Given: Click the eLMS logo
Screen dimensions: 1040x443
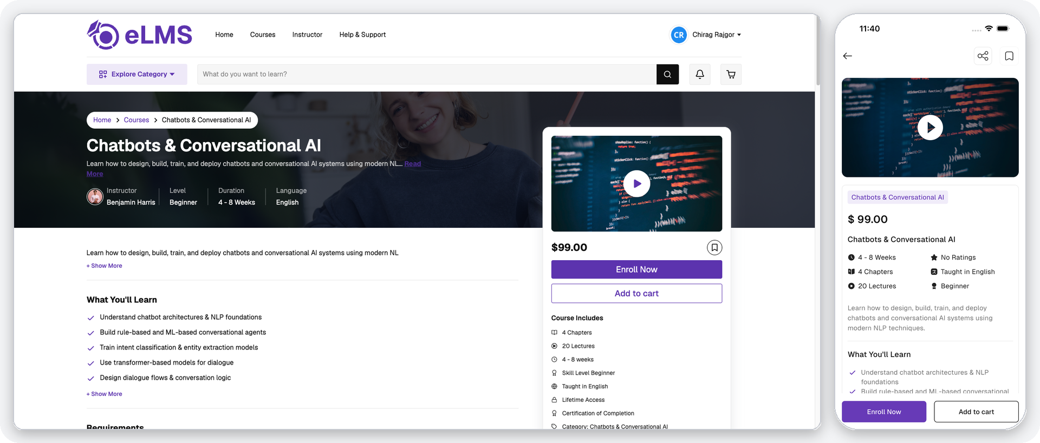Looking at the screenshot, I should pyautogui.click(x=139, y=35).
